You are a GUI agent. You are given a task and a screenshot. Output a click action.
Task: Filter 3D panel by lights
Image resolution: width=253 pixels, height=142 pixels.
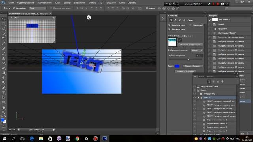pyautogui.click(x=222, y=82)
